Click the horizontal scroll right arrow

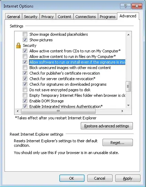pyautogui.click(x=123, y=111)
